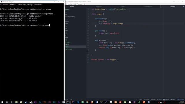Click the 'class Logger {' code line
This screenshot has width=185, height=104.
98,14
